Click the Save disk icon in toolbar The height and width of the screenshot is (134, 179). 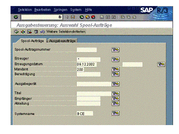pos(73,17)
